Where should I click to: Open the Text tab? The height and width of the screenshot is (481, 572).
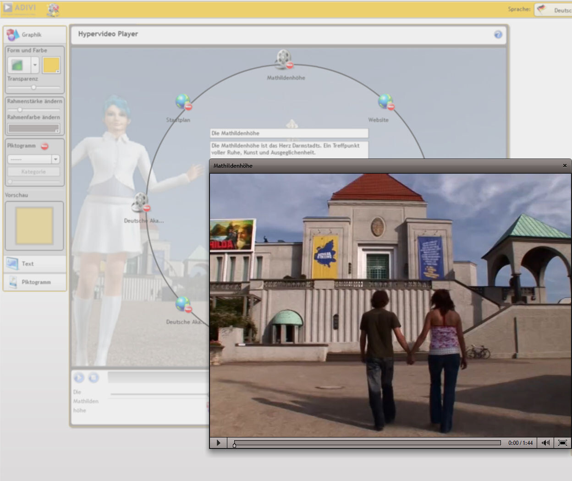tap(35, 264)
